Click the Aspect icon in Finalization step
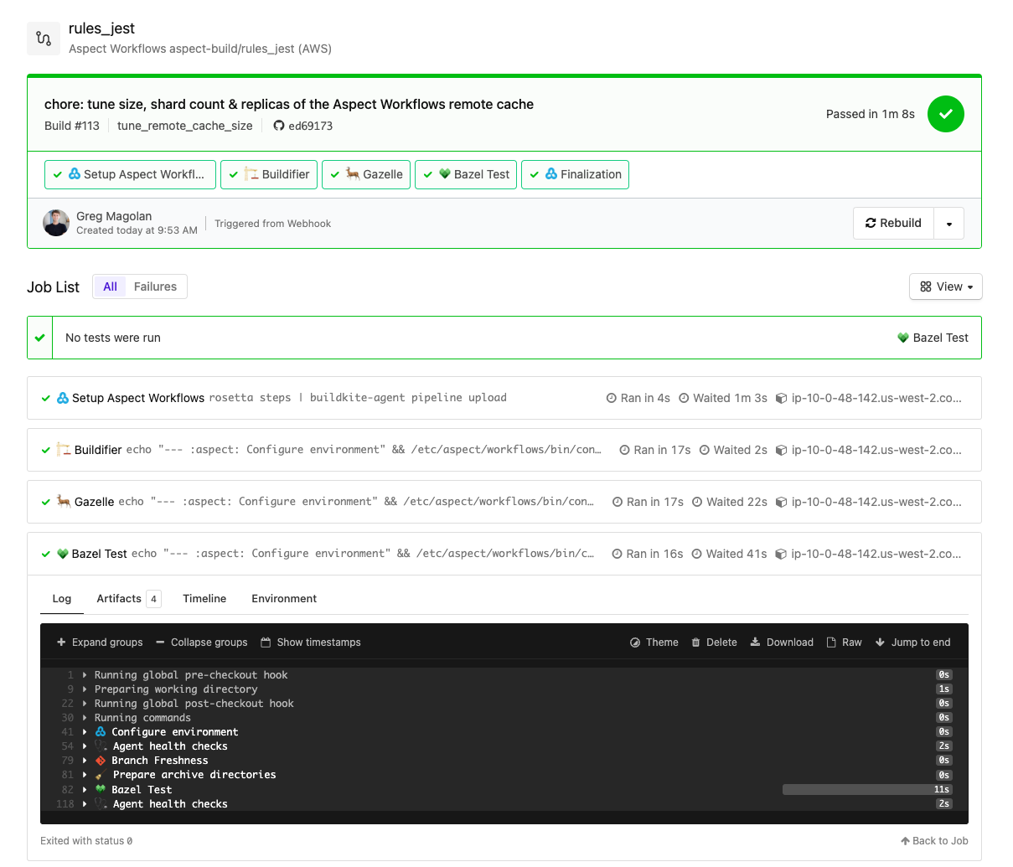Image resolution: width=1013 pixels, height=867 pixels. (x=551, y=174)
